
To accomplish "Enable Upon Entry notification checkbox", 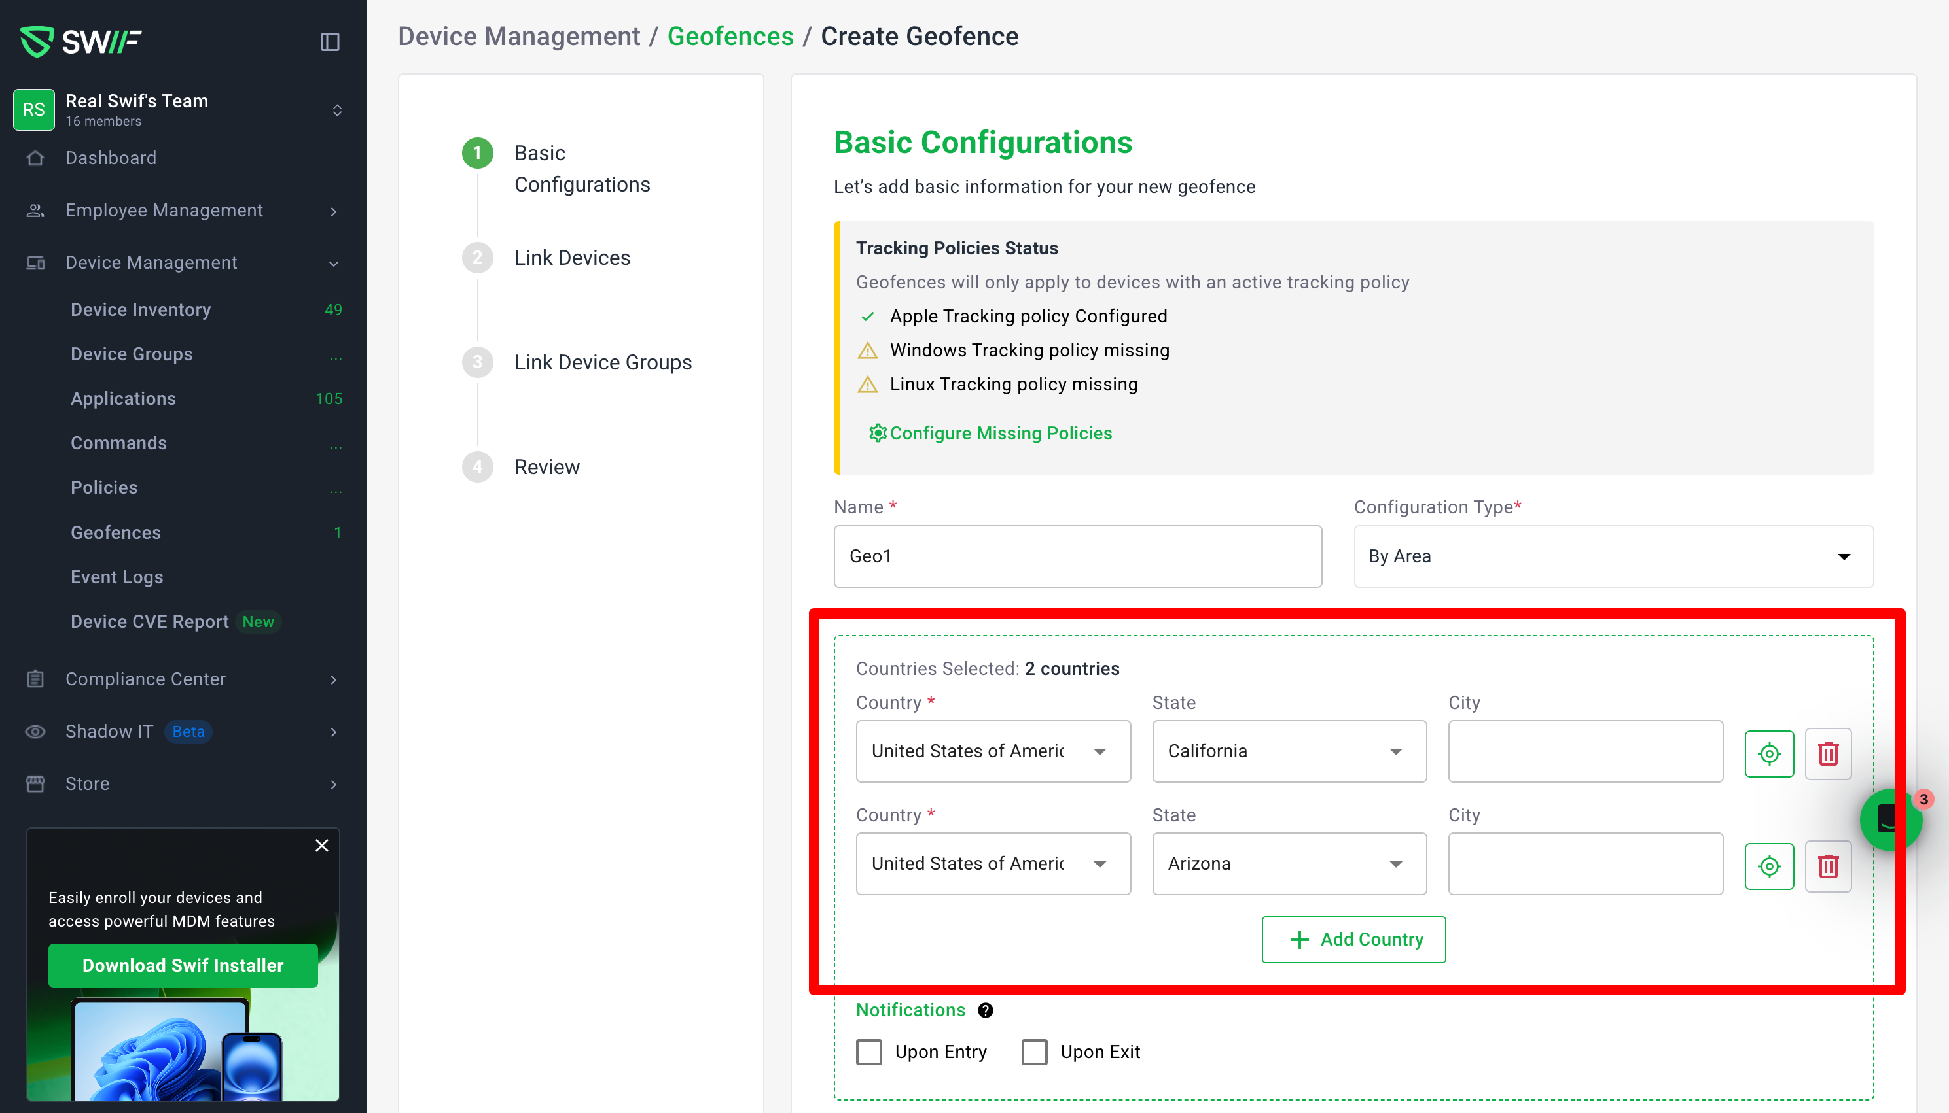I will coord(869,1052).
